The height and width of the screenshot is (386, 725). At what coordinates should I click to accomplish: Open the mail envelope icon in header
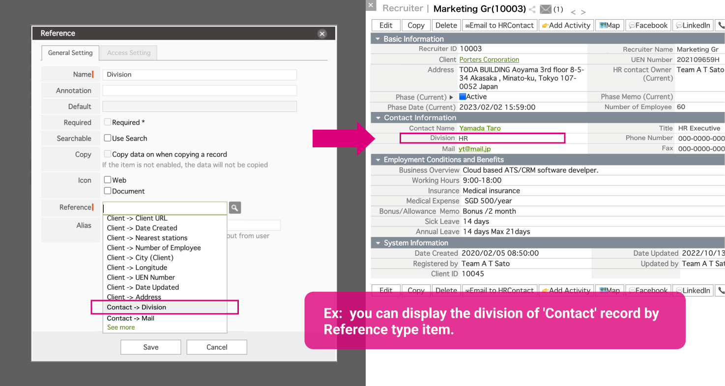pyautogui.click(x=545, y=9)
